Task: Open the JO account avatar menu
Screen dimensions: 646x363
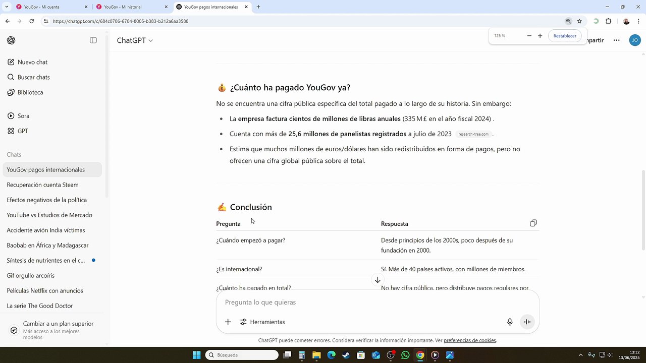Action: (x=635, y=40)
